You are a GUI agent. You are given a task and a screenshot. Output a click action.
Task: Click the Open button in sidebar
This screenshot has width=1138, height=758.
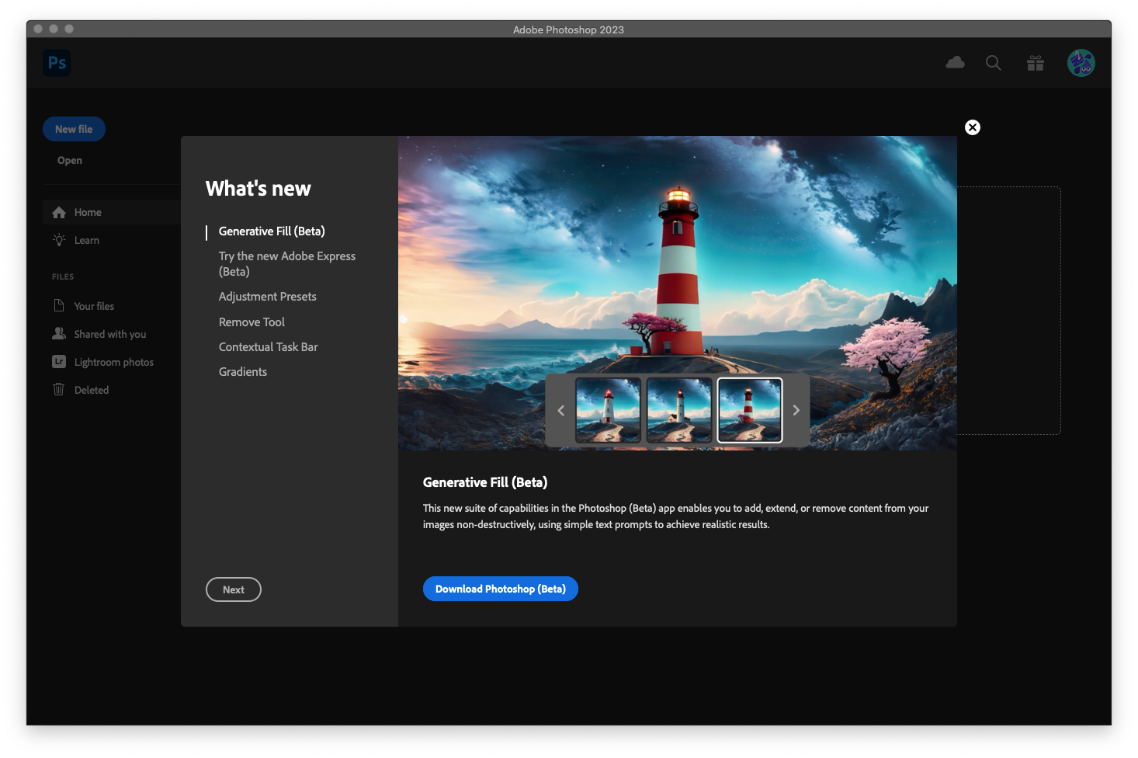(69, 160)
